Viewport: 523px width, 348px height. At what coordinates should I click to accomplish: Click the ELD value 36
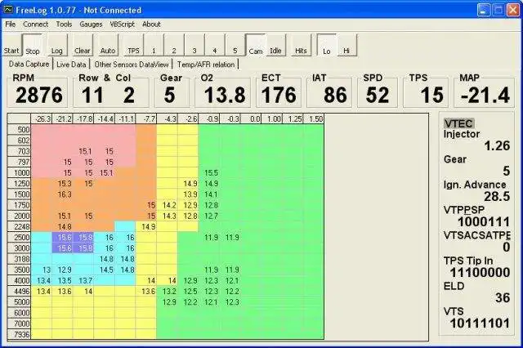(x=503, y=297)
